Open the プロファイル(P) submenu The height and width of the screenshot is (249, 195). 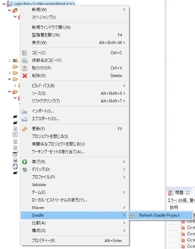click(x=74, y=177)
